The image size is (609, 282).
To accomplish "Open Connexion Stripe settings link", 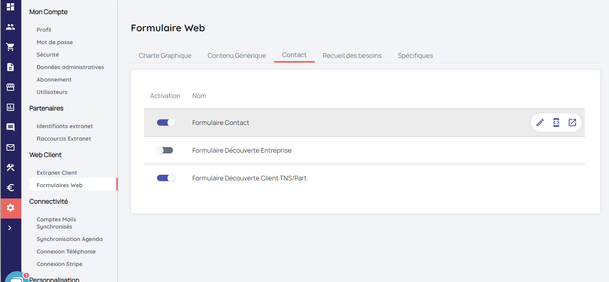I will coord(60,264).
